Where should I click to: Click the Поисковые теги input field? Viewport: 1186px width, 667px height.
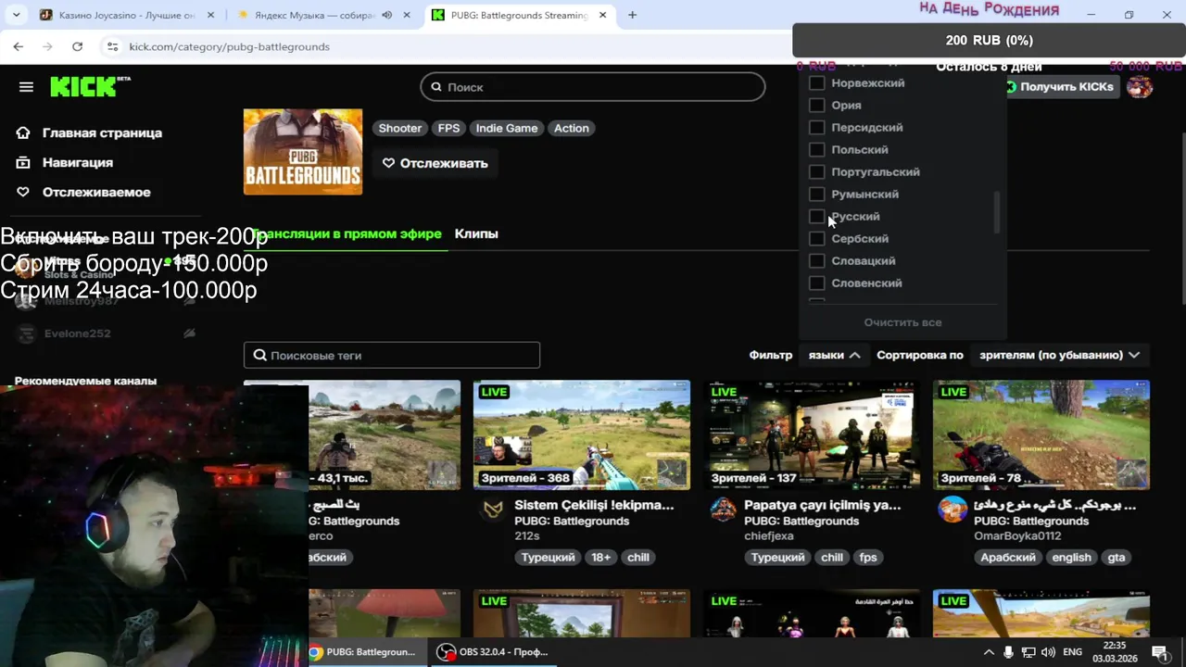[x=392, y=355]
